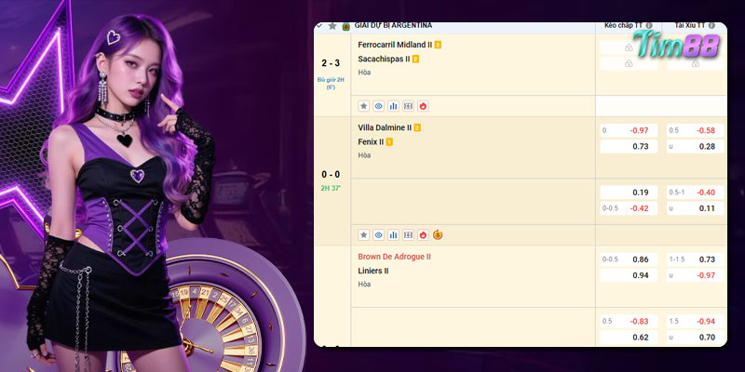Pick Liniers II handicap odds 0.94
The width and height of the screenshot is (745, 372).
(630, 276)
